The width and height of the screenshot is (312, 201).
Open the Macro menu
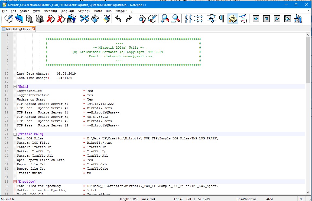pyautogui.click(x=98, y=11)
